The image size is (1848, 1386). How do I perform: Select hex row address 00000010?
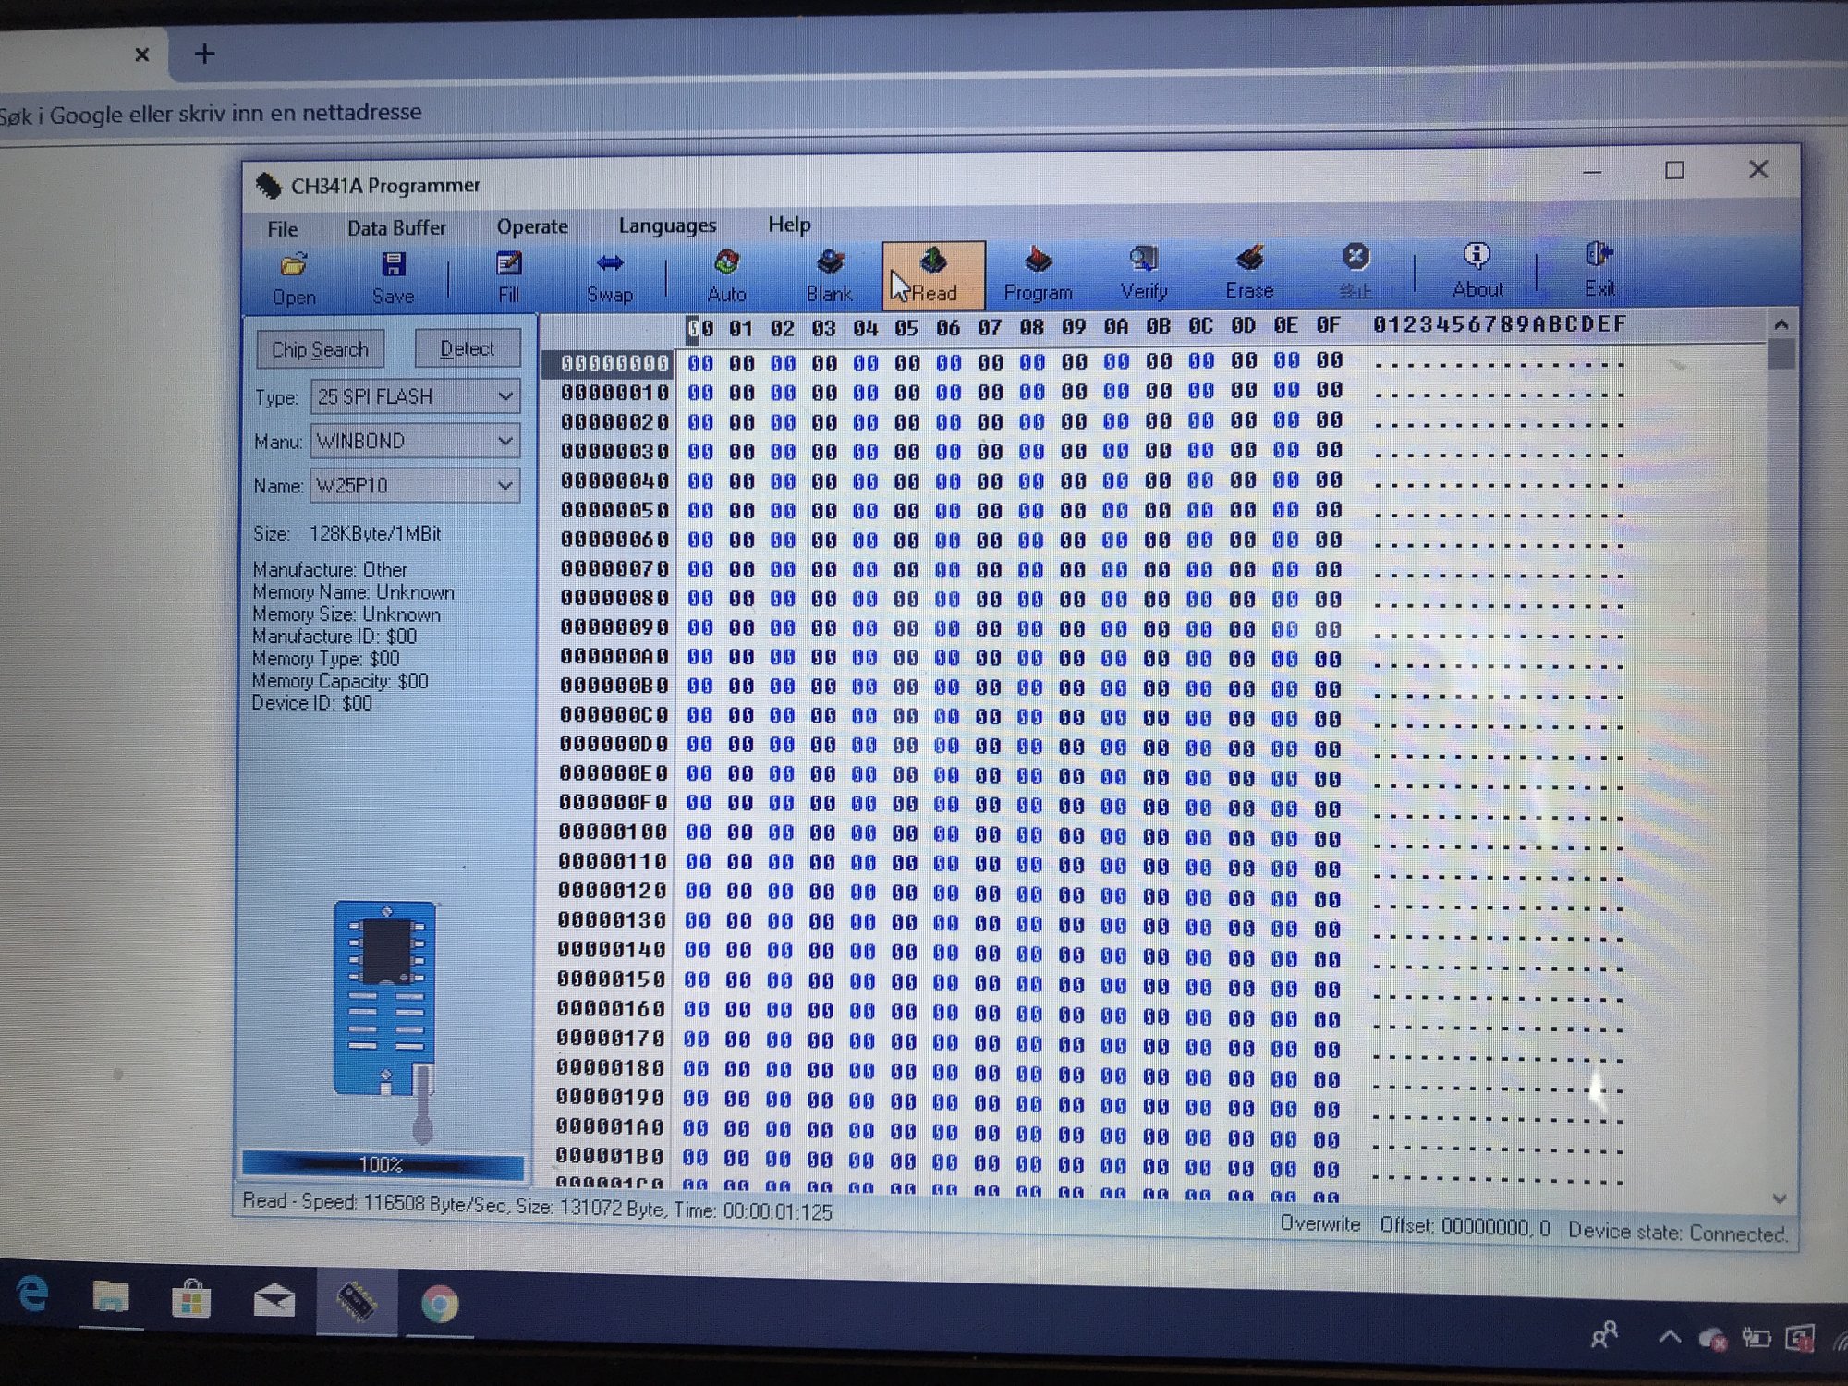[x=614, y=393]
